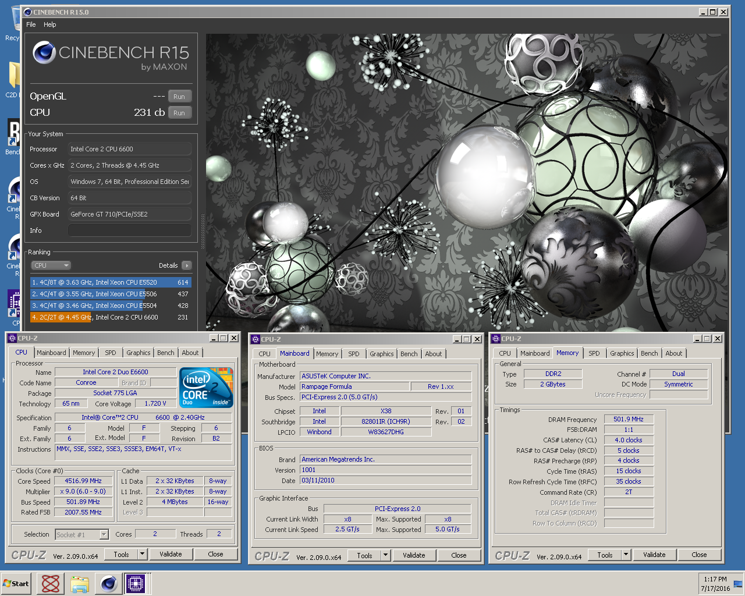Viewport: 745px width, 596px height.
Task: Open the Details arrow in the Ranking panel
Action: (x=186, y=265)
